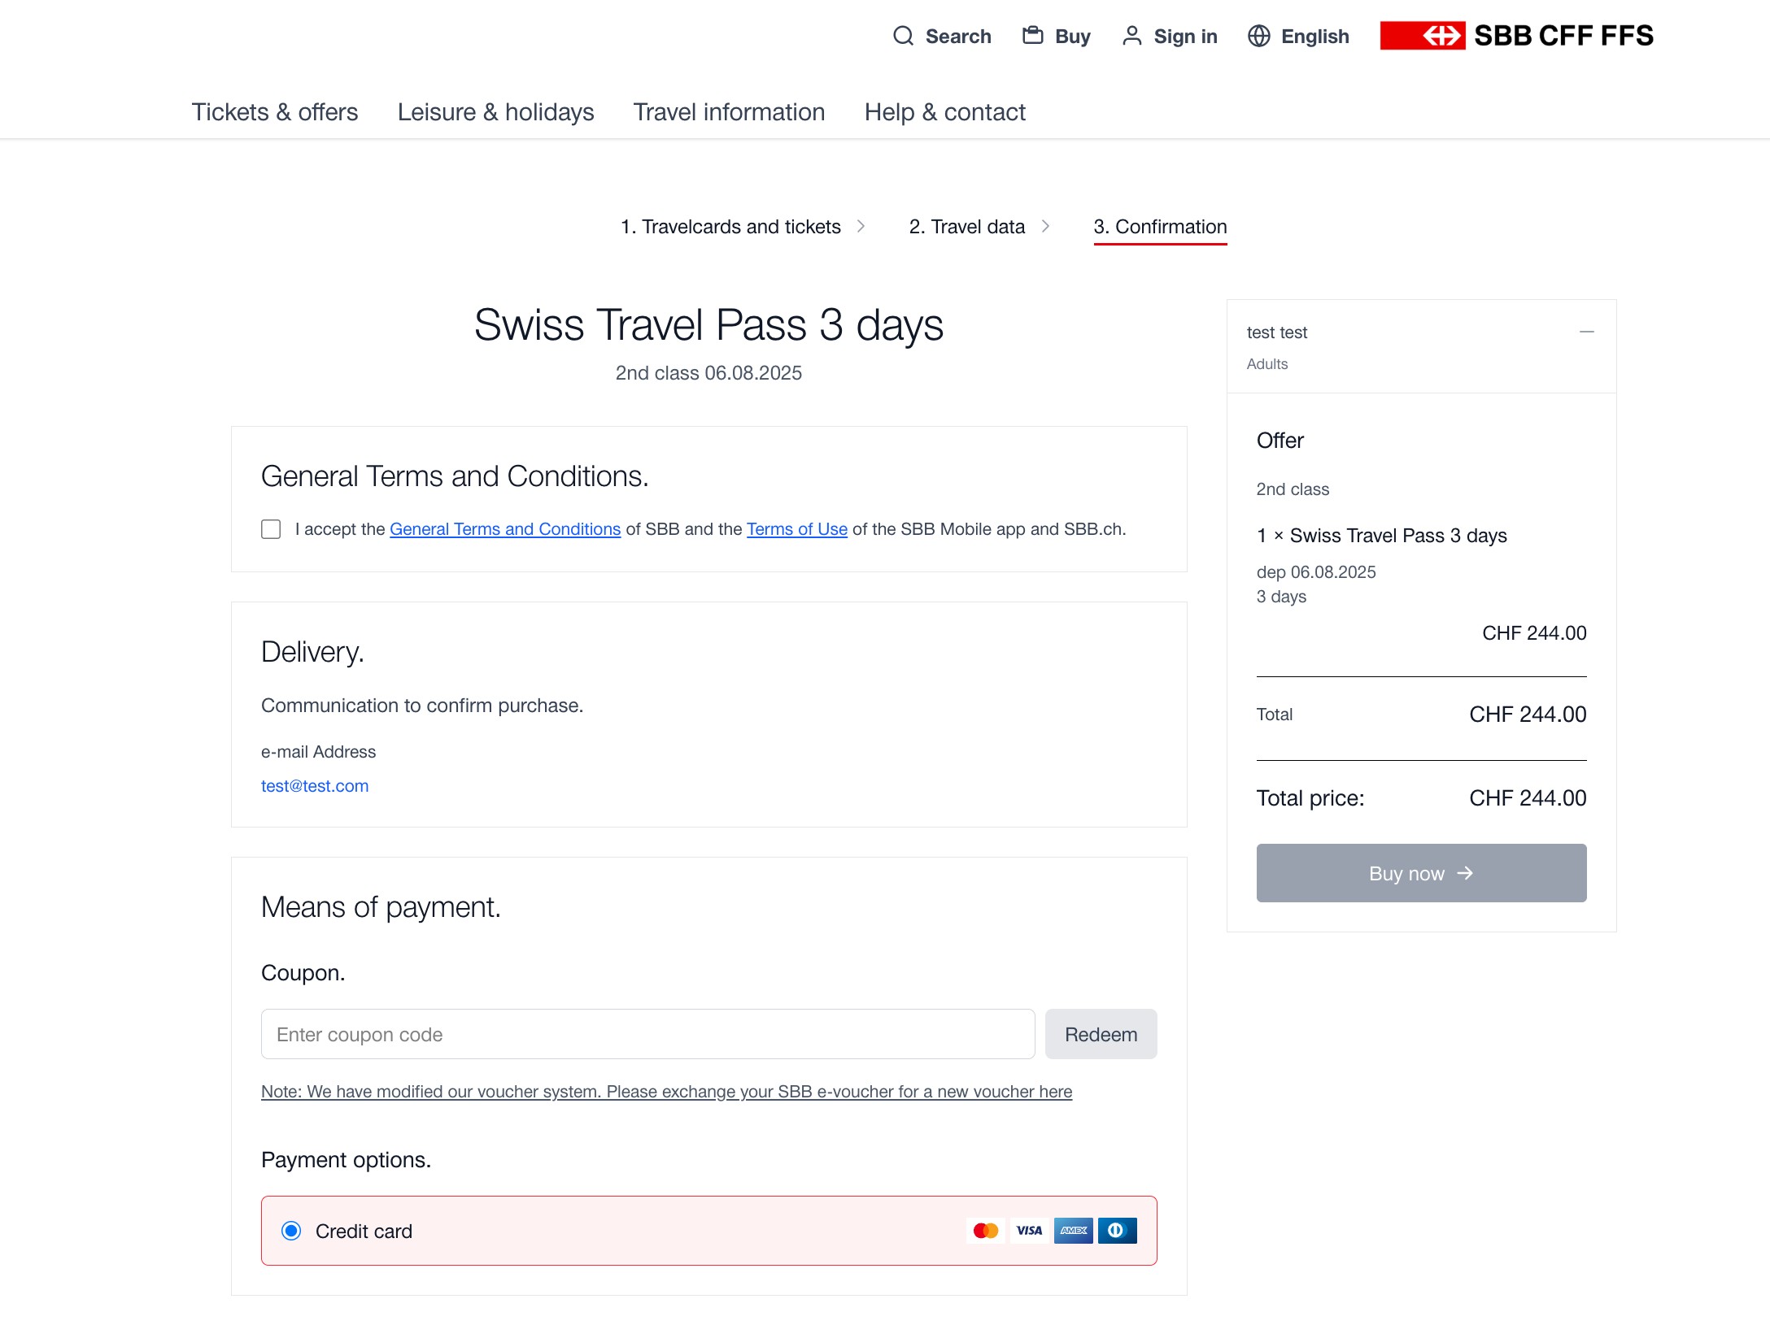Collapse the test test traveller panel
This screenshot has width=1770, height=1325.
[x=1586, y=332]
